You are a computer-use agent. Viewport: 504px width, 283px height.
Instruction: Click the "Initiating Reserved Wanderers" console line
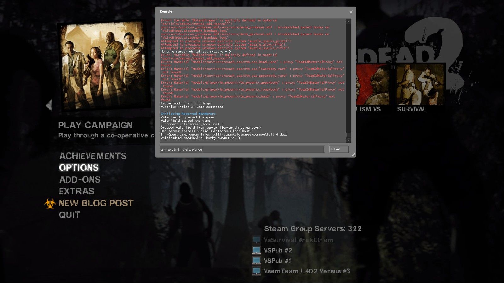(x=188, y=114)
